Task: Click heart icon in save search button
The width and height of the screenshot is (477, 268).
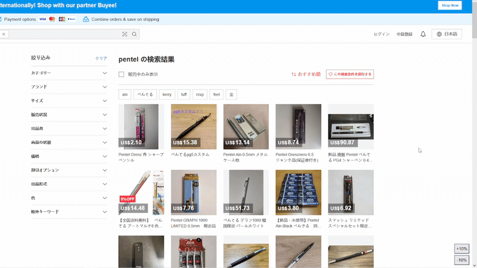Action: coord(330,74)
